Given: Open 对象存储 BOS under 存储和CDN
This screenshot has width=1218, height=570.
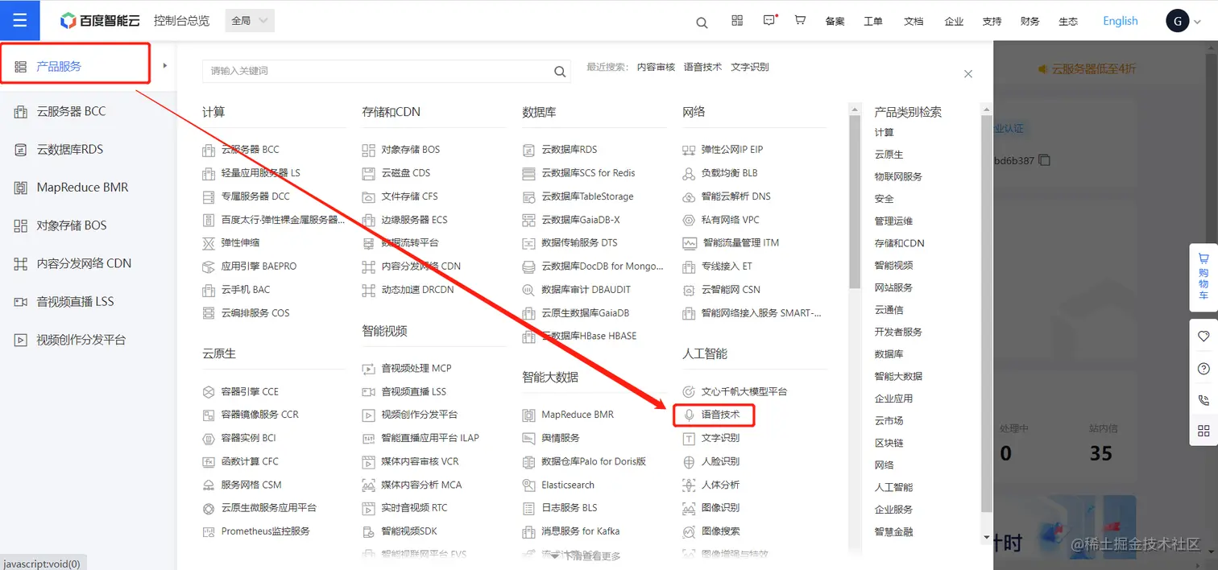Looking at the screenshot, I should point(411,150).
